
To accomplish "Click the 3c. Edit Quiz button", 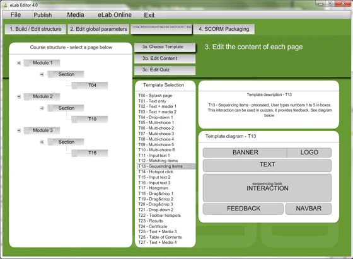I will click(165, 70).
